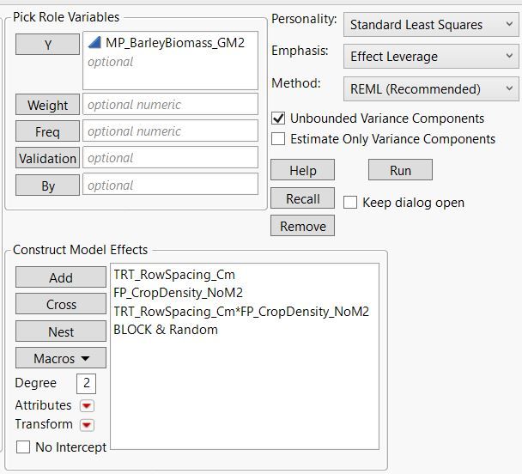522x474 pixels.
Task: Click the Help button
Action: 302,171
